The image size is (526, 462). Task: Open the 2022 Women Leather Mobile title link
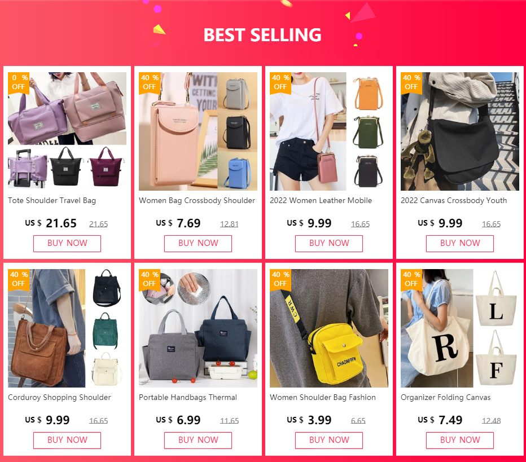[321, 200]
